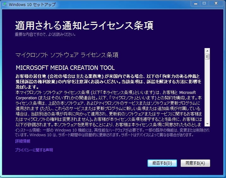The height and width of the screenshot is (178, 226).
Task: Open the プライバシーに関する声明 link
Action: coord(34,150)
